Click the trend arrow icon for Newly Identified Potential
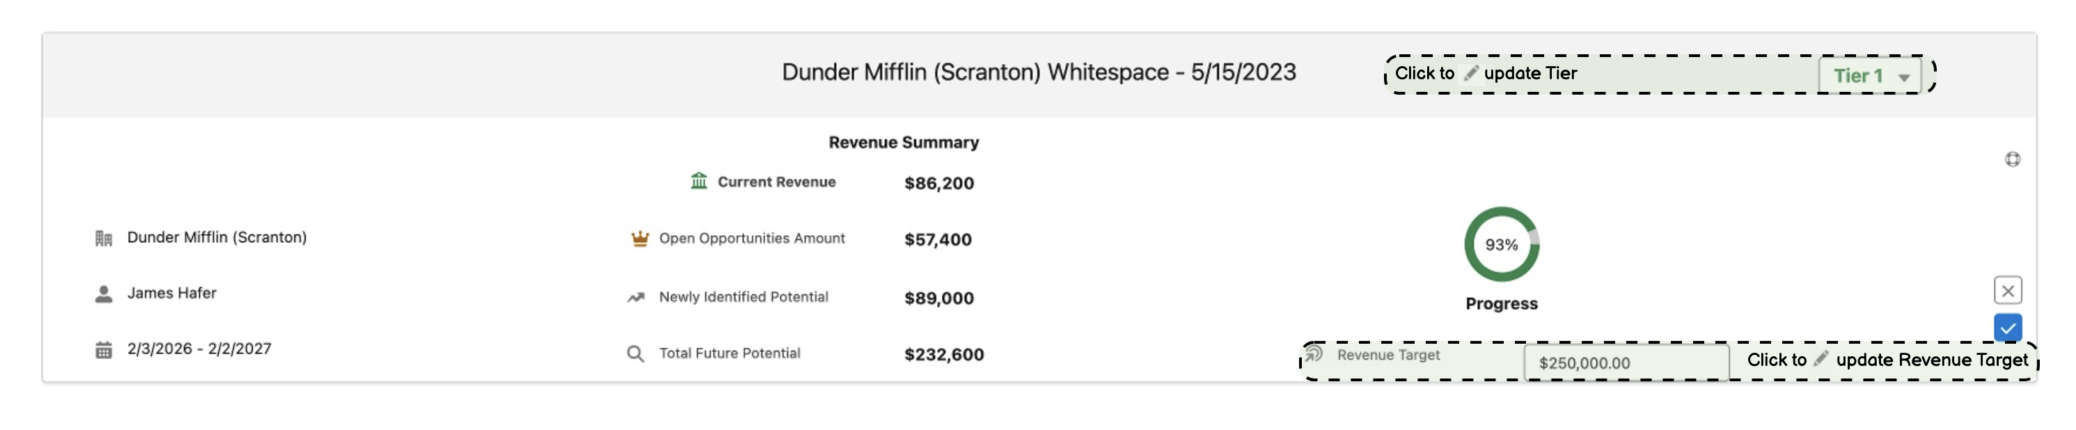 pyautogui.click(x=636, y=297)
